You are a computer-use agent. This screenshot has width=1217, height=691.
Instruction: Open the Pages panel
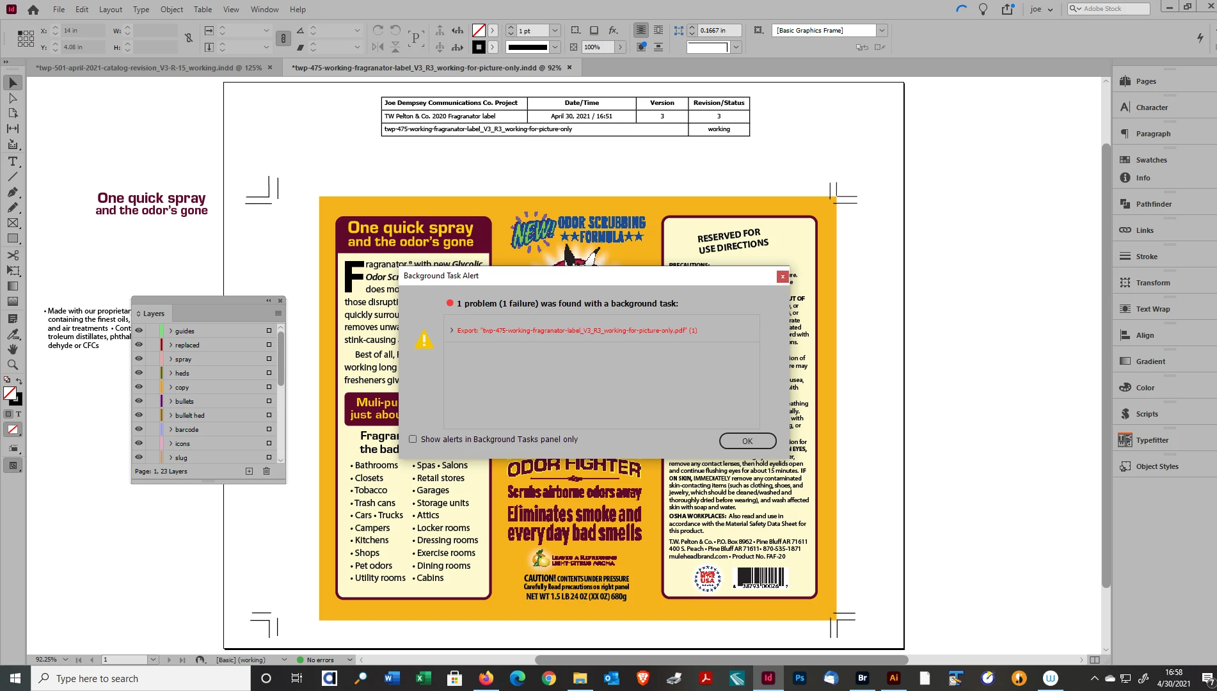(x=1145, y=81)
